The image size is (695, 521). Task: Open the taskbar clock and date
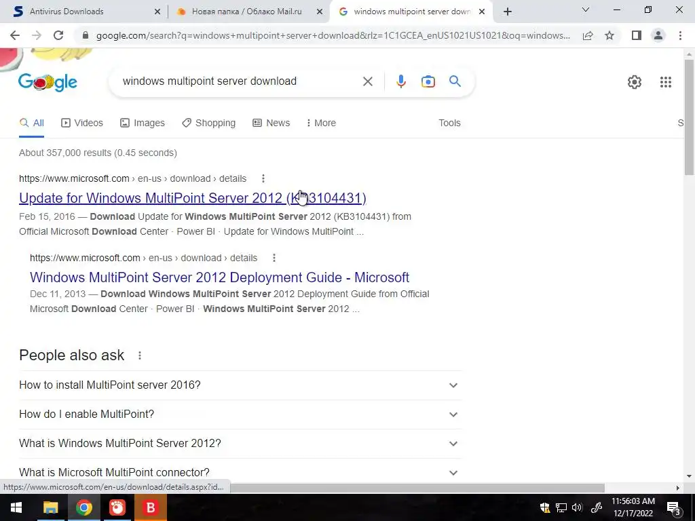(633, 507)
